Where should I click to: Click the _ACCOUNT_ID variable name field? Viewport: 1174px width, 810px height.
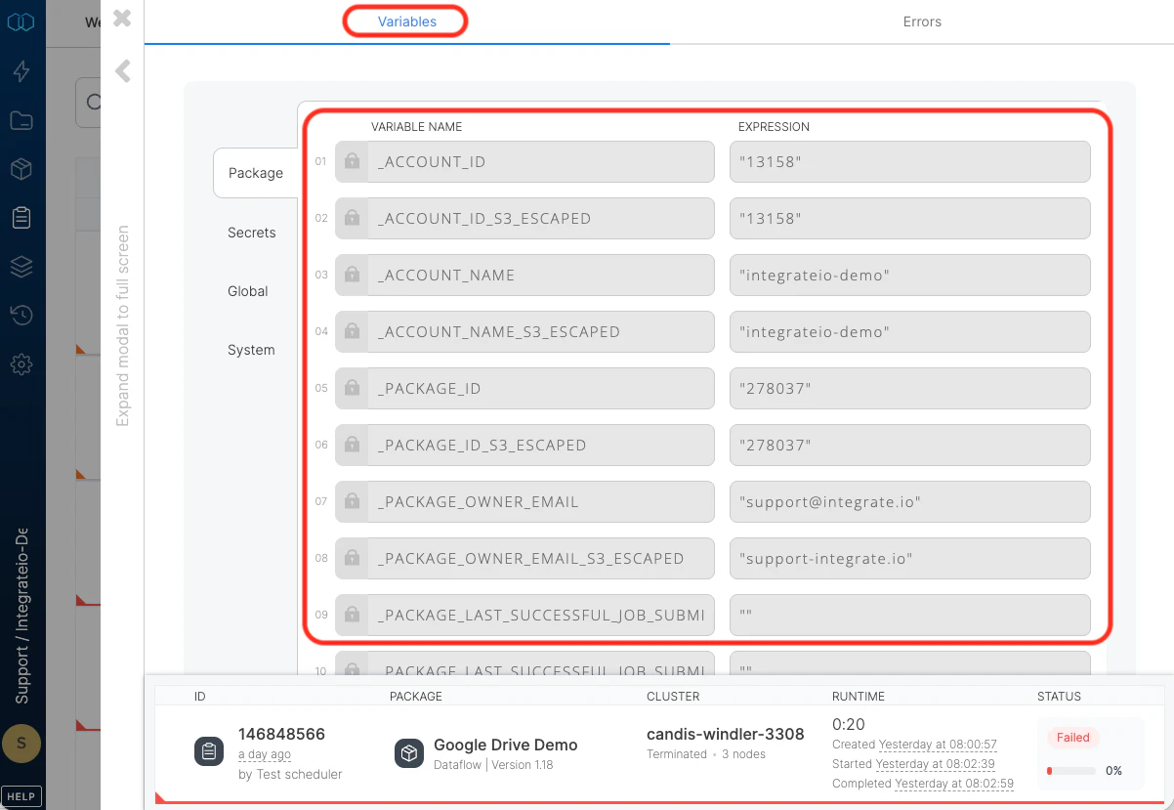coord(524,162)
